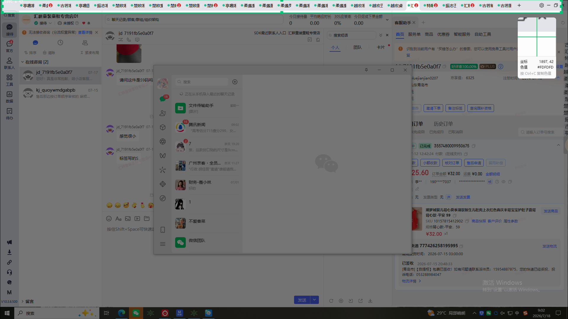The height and width of the screenshot is (319, 568).
Task: Open the contacts icon in WeChat sidebar
Action: pyautogui.click(x=163, y=113)
